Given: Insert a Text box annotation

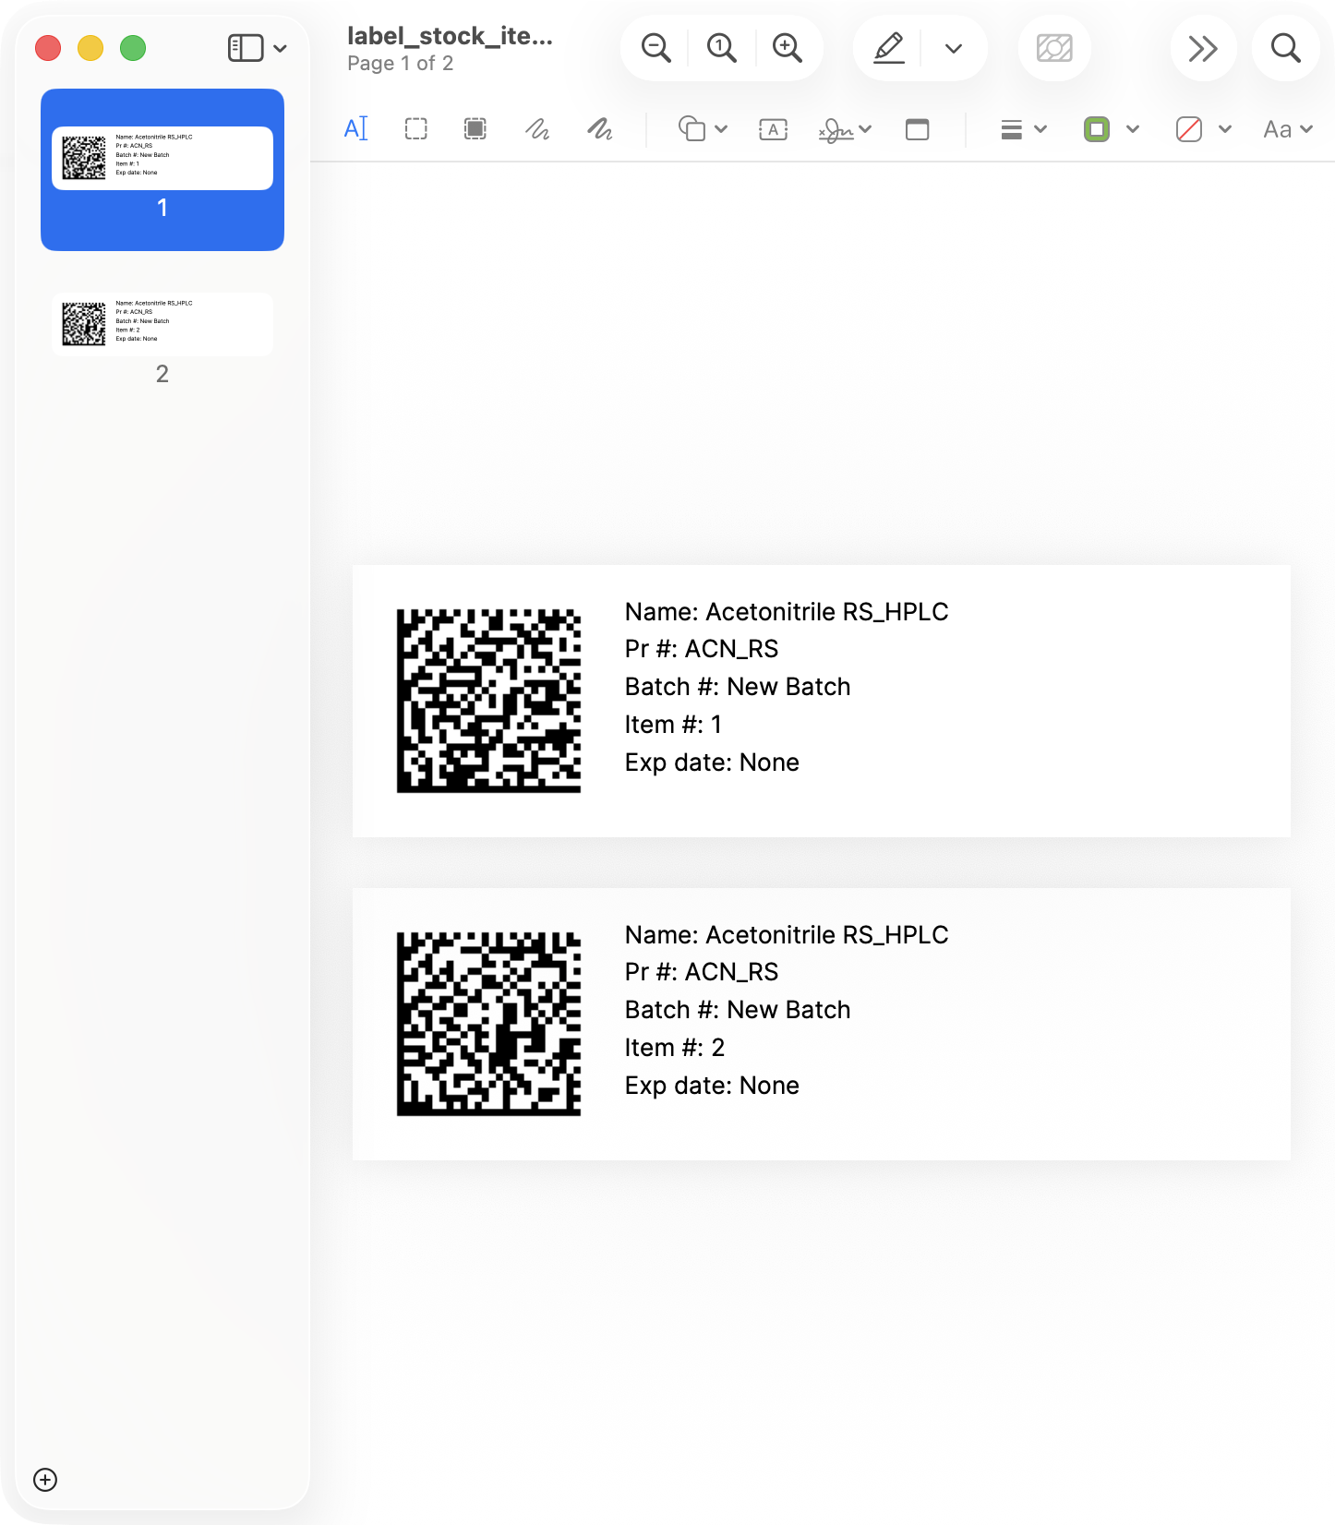Looking at the screenshot, I should pyautogui.click(x=773, y=129).
